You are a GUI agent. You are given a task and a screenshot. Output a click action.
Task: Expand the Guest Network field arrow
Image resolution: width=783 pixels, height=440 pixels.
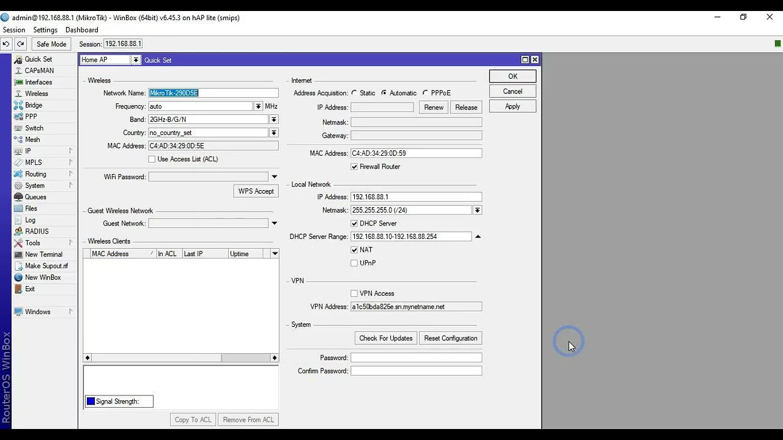274,224
